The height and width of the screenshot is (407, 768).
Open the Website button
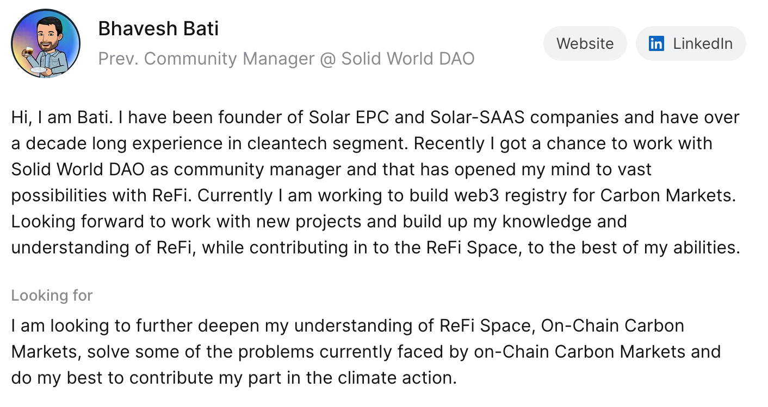click(585, 43)
